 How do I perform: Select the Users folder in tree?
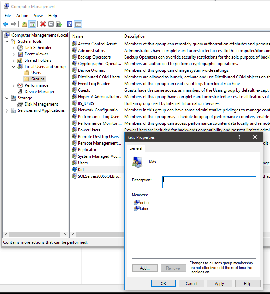(33, 73)
